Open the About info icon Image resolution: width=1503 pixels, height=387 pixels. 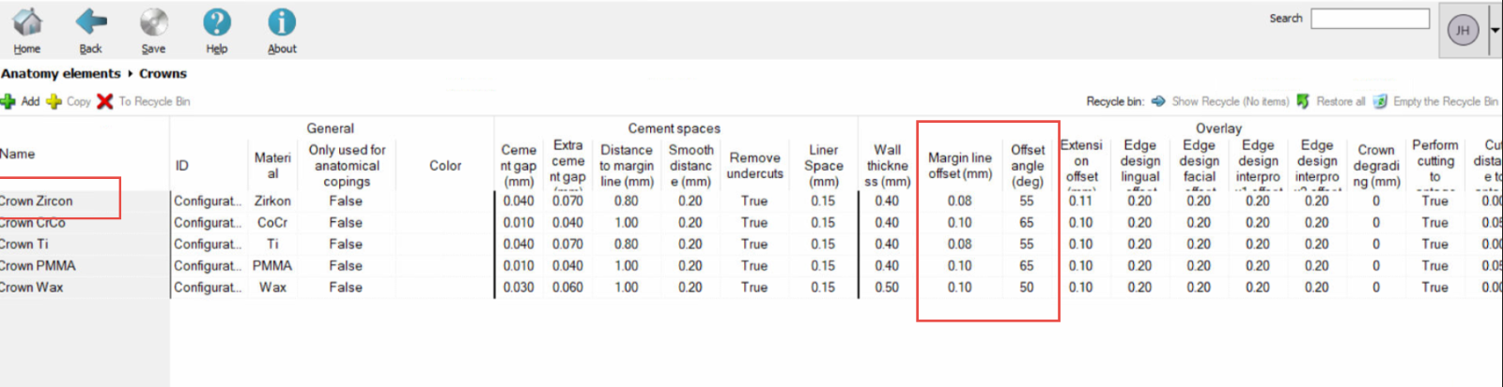coord(282,23)
